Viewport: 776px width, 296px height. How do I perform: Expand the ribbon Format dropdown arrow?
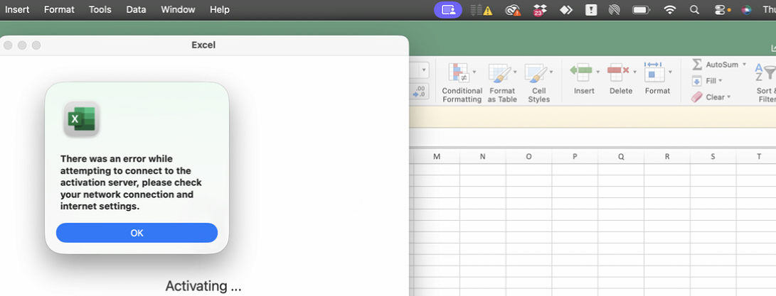coord(670,72)
